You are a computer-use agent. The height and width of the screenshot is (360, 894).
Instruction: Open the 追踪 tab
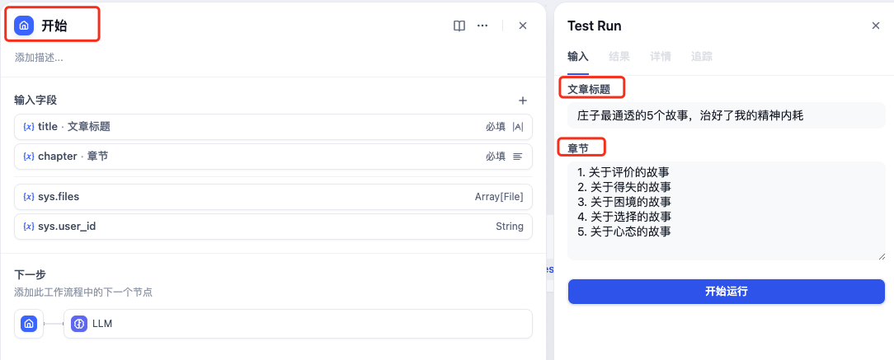[x=702, y=57]
